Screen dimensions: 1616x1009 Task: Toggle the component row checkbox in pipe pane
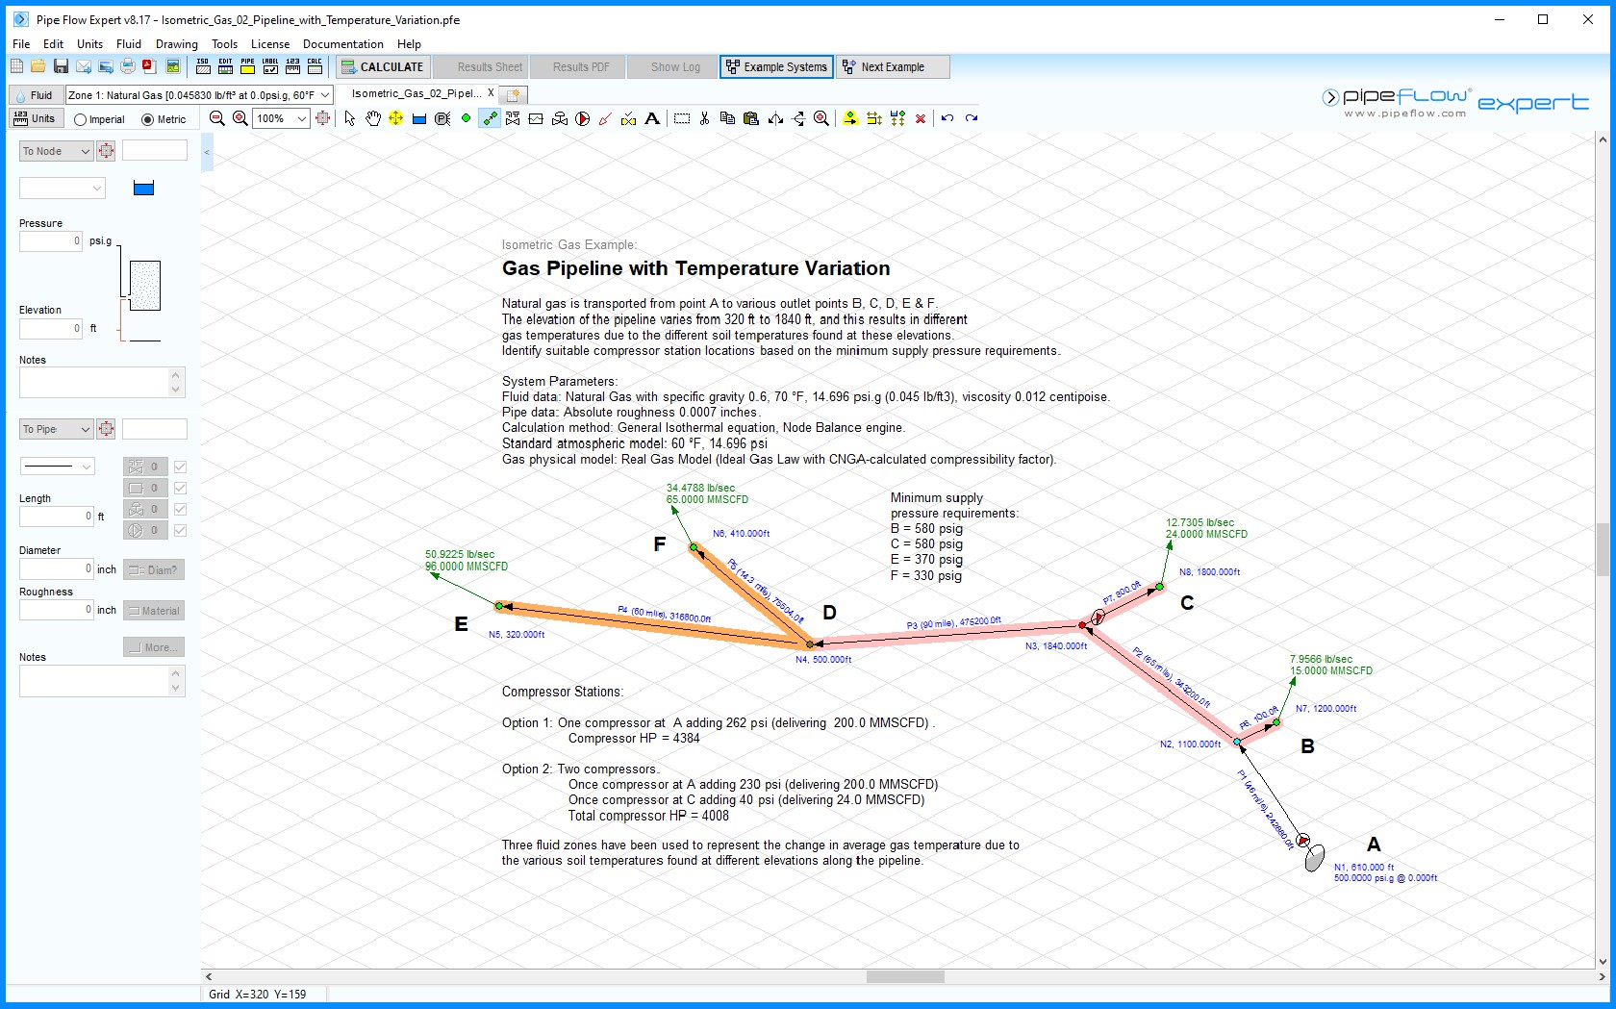pyautogui.click(x=180, y=488)
